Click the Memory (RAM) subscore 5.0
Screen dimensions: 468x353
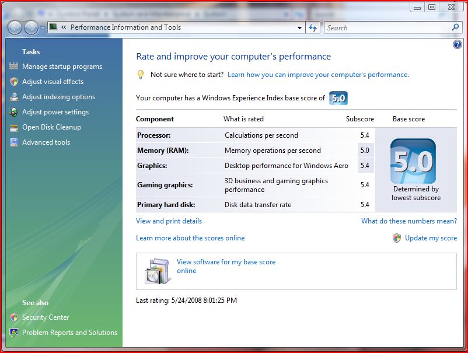365,151
